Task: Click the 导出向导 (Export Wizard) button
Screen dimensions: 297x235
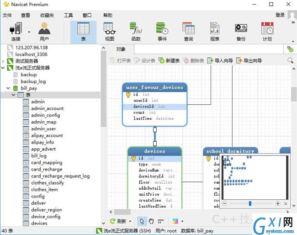Action: pos(249,61)
